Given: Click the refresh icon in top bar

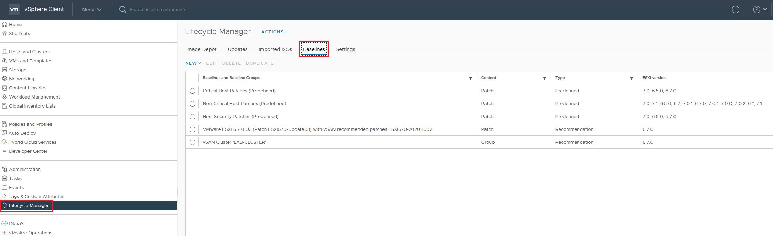Looking at the screenshot, I should tap(735, 10).
